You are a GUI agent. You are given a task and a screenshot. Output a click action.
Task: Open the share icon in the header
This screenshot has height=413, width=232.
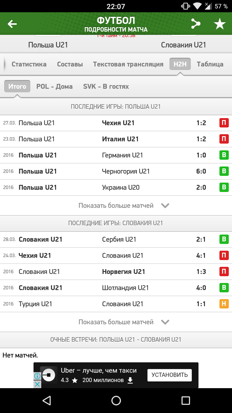(x=195, y=24)
